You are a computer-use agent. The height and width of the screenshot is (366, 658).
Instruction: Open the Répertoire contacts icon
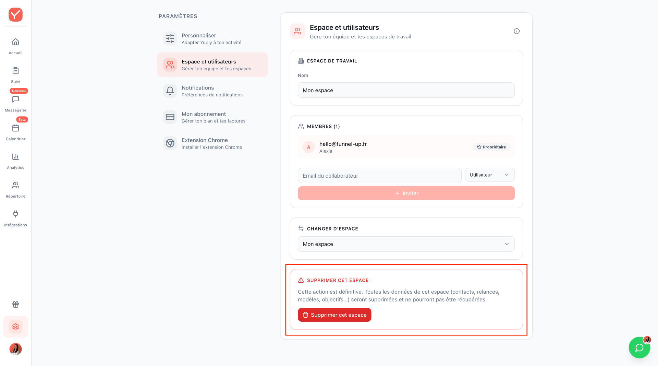point(15,186)
